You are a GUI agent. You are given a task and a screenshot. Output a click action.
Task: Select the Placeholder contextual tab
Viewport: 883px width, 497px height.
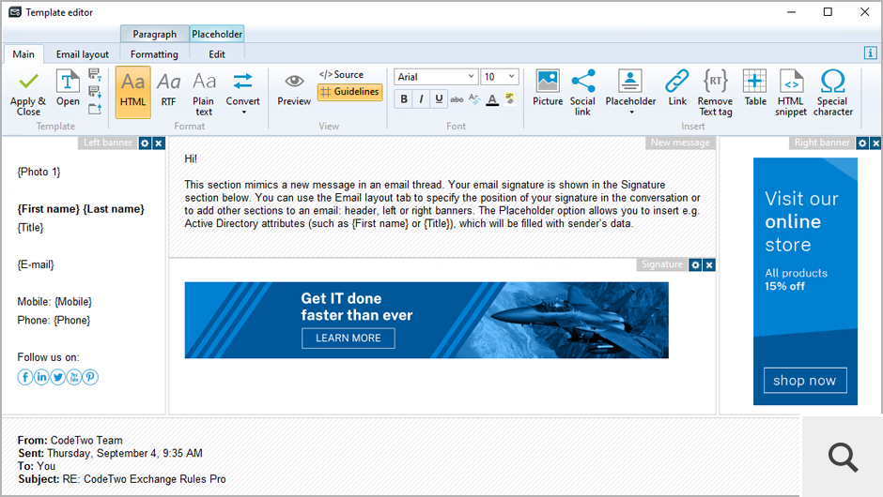click(x=217, y=34)
